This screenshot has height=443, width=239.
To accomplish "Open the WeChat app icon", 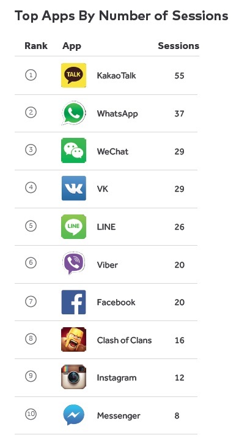I will pos(73,151).
